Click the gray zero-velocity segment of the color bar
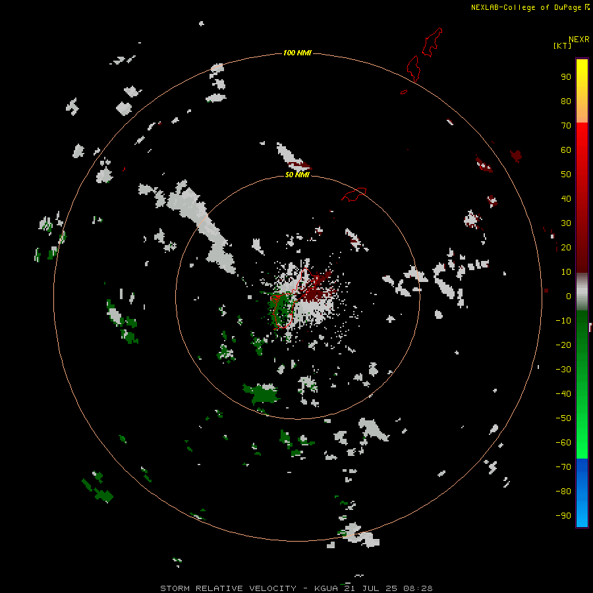 [582, 292]
